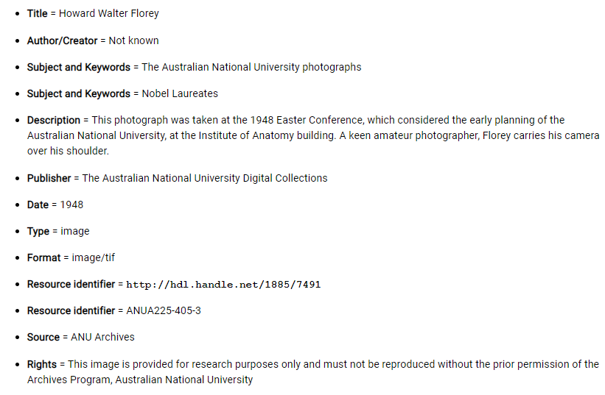
Task: Click the Description field label
Action: pos(53,120)
